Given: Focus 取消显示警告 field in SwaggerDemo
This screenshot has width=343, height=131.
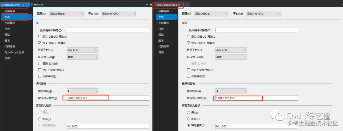Looking at the screenshot, I should coord(108,98).
